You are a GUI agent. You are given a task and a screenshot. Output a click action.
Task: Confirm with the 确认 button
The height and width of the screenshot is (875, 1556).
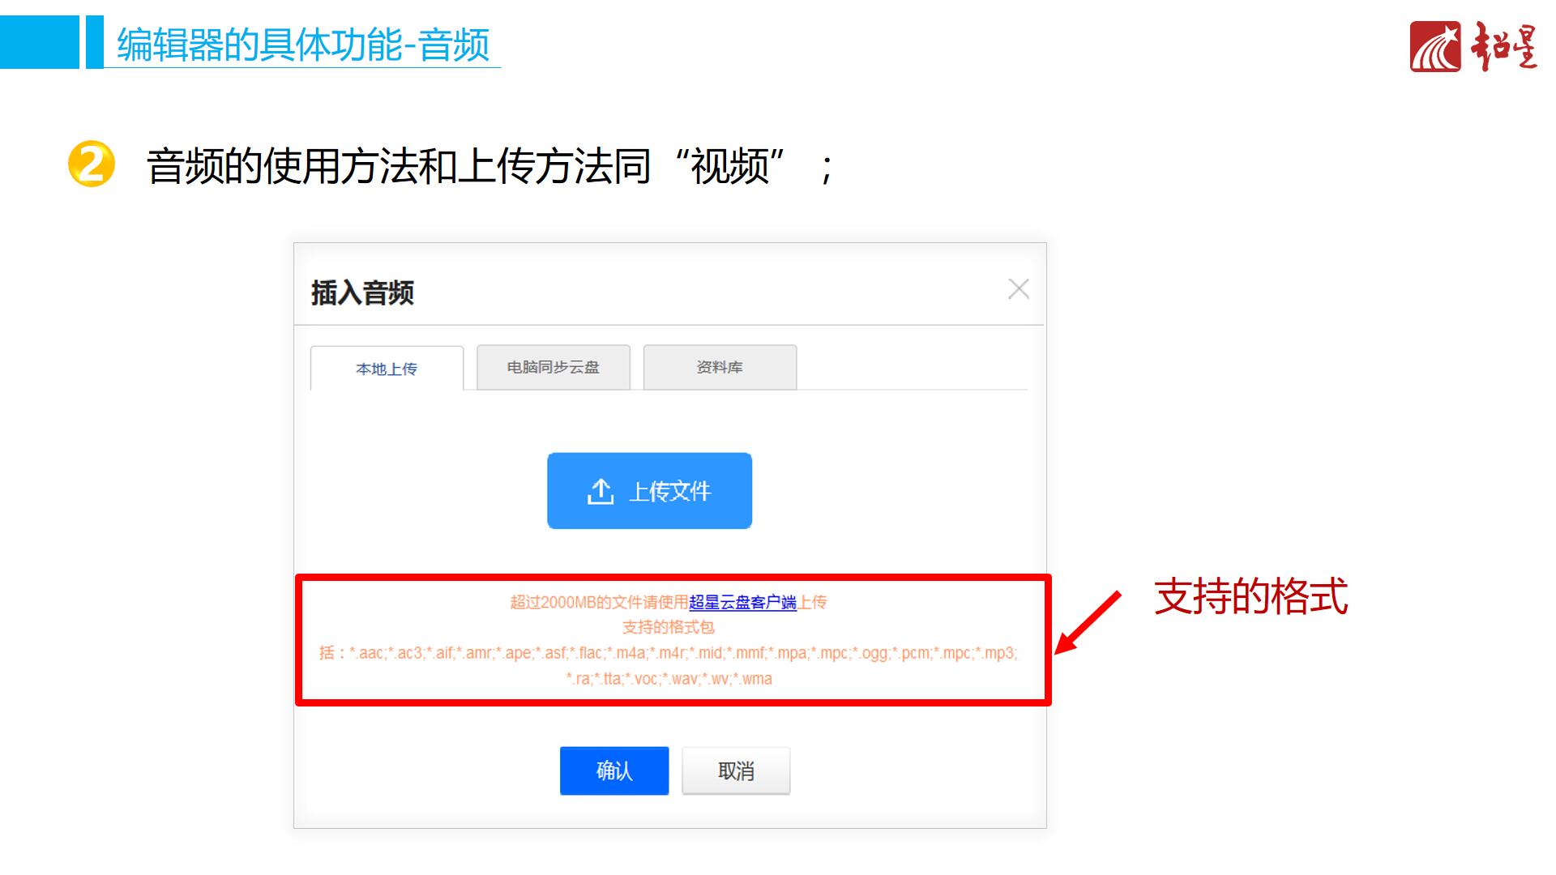(x=614, y=770)
